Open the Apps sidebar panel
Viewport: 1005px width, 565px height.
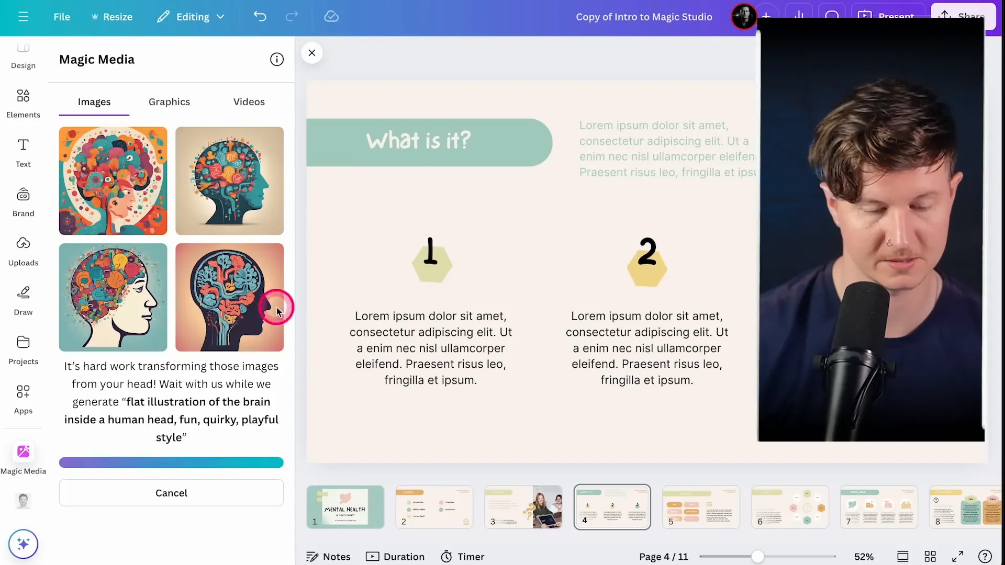tap(23, 399)
